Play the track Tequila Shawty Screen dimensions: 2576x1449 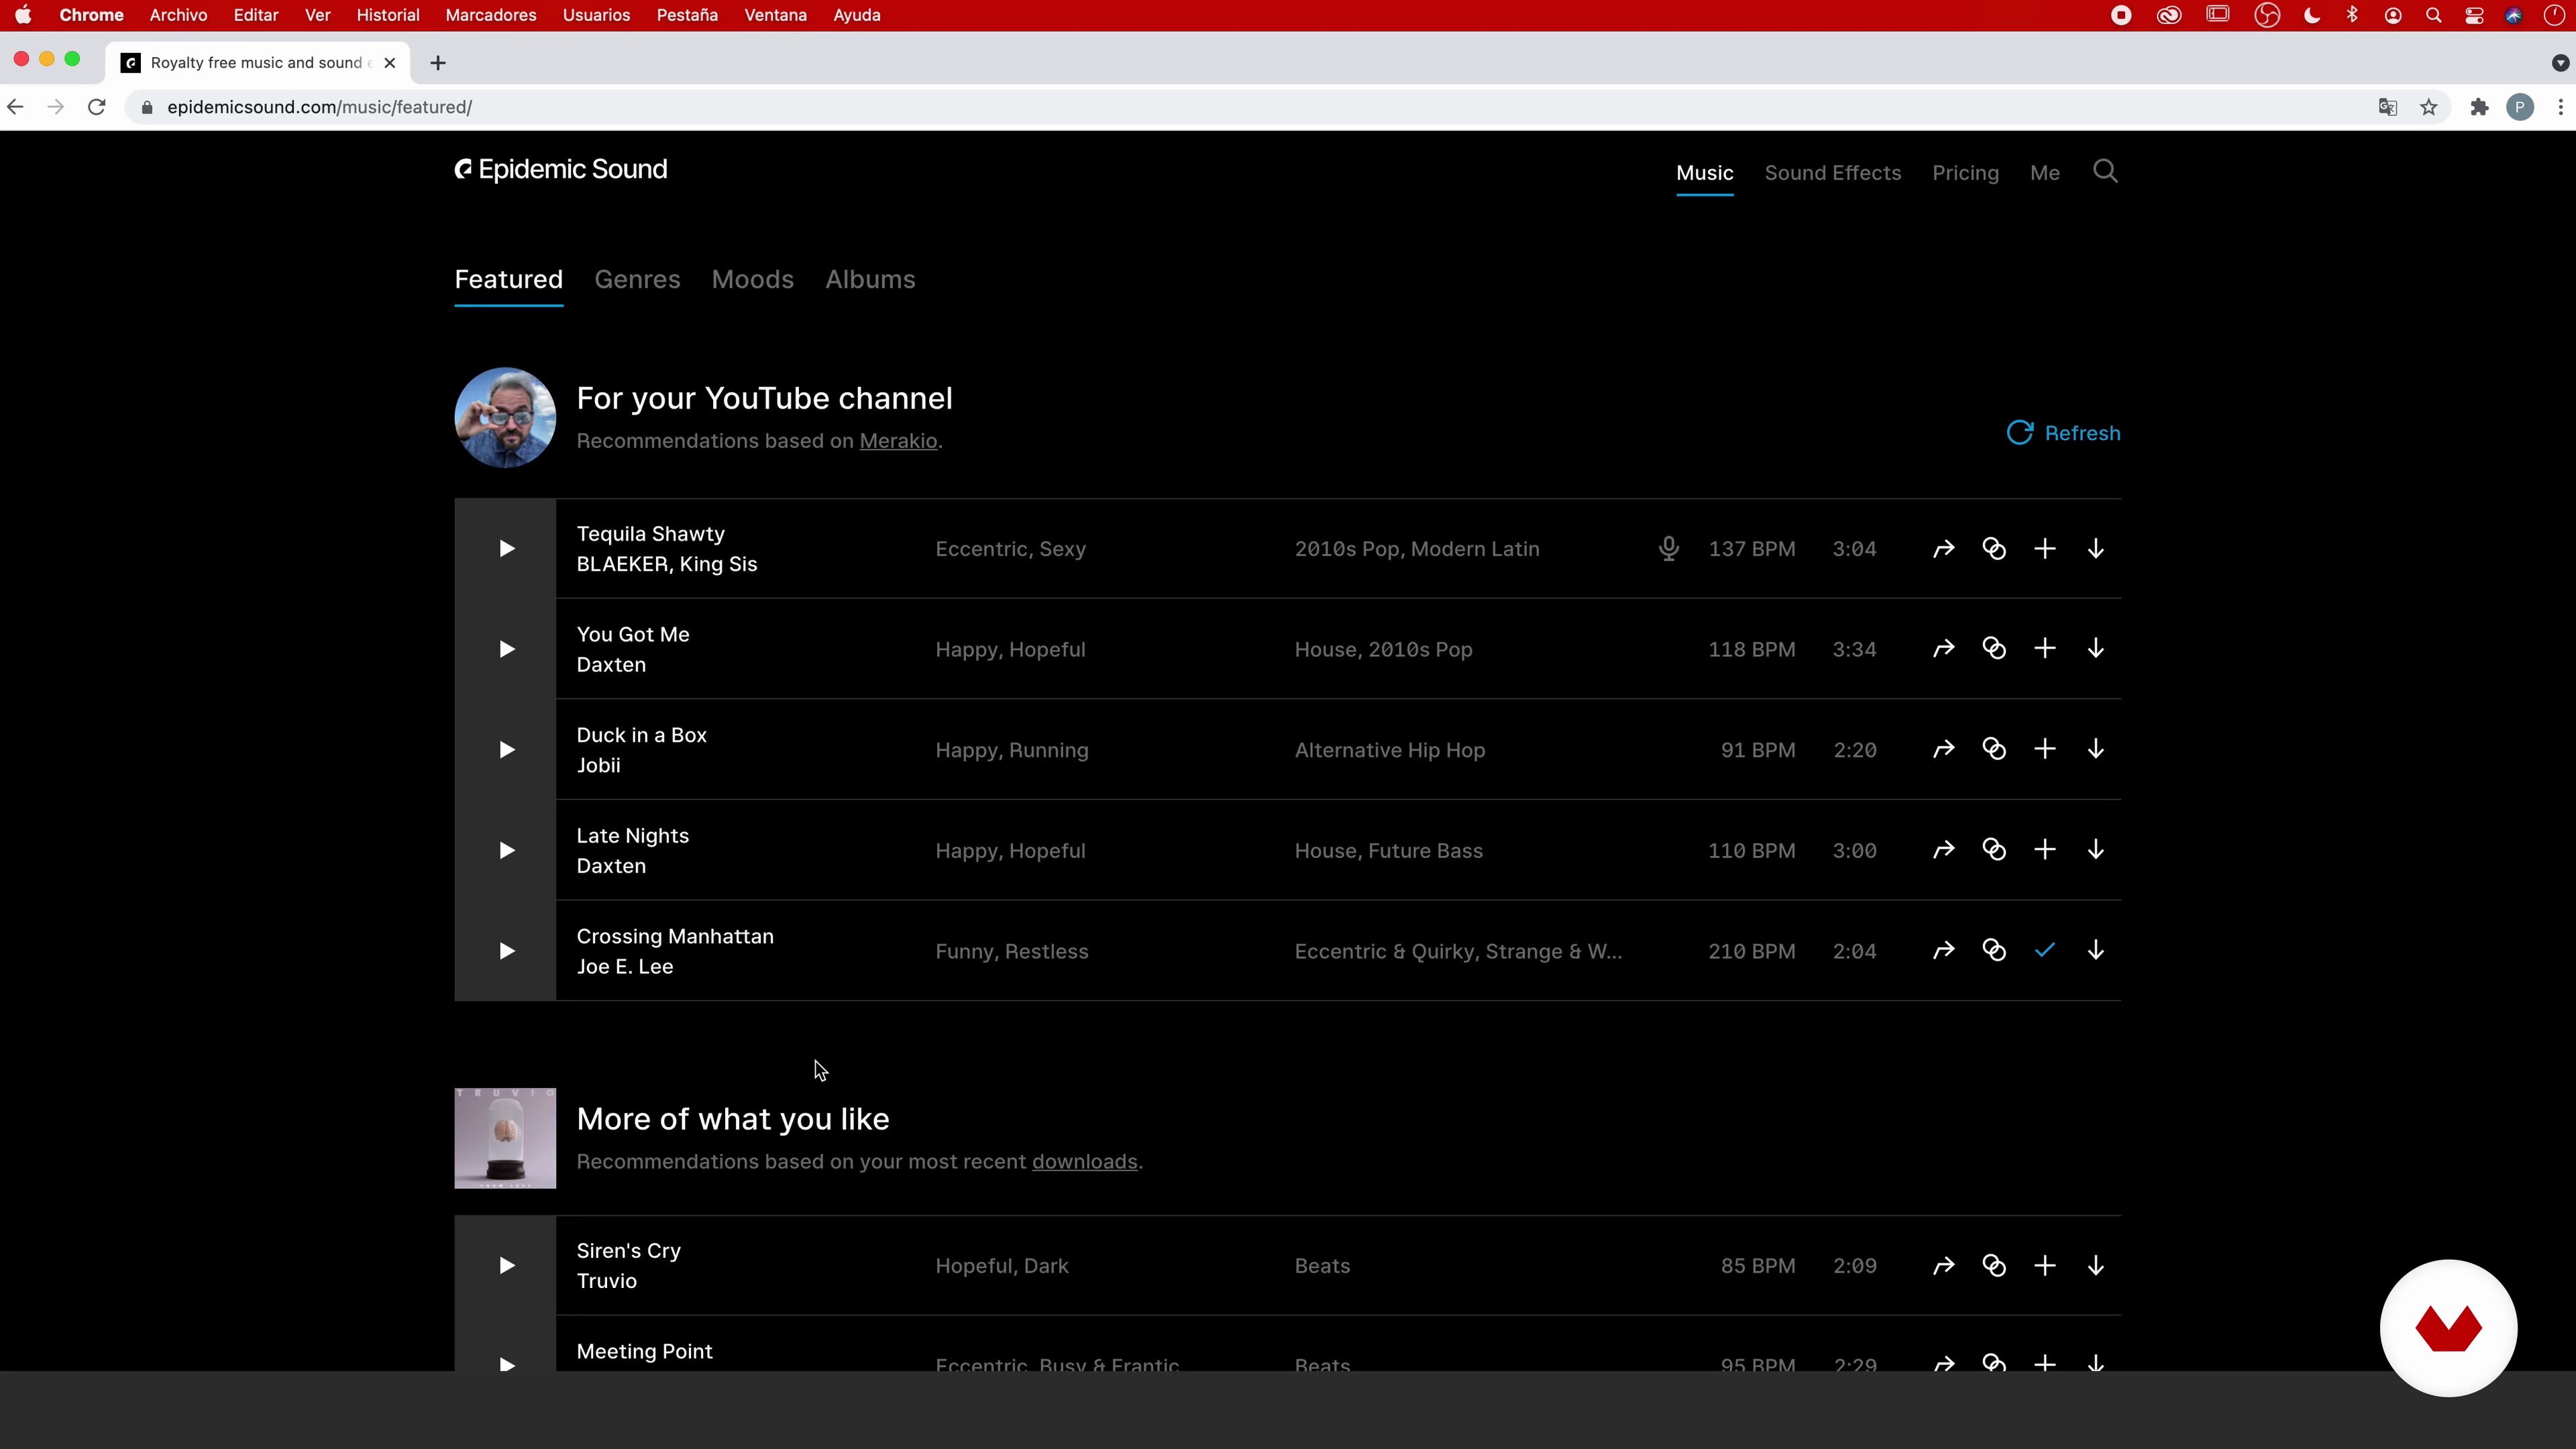(x=506, y=548)
